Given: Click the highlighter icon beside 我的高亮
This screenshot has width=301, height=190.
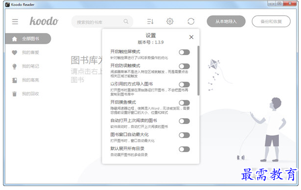Looking at the screenshot, I should pos(15,80).
